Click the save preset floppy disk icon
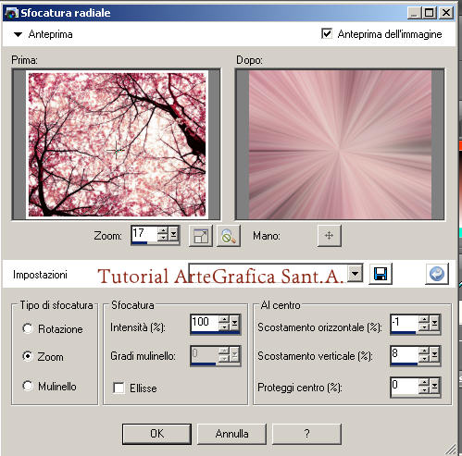The width and height of the screenshot is (462, 456). point(381,274)
